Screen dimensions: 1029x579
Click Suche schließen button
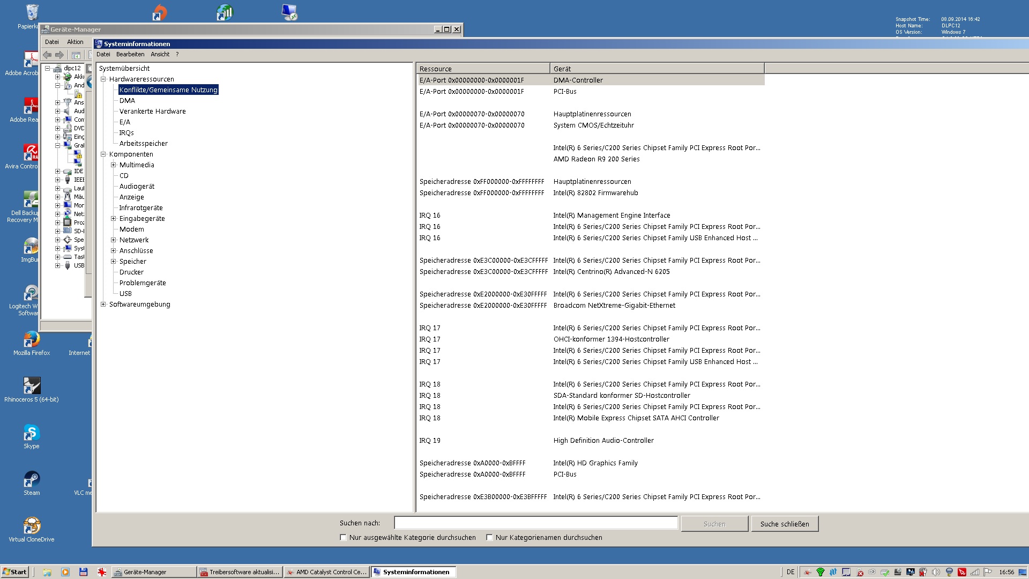[x=784, y=524]
